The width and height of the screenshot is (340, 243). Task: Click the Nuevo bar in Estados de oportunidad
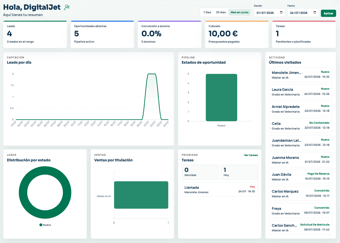221,97
